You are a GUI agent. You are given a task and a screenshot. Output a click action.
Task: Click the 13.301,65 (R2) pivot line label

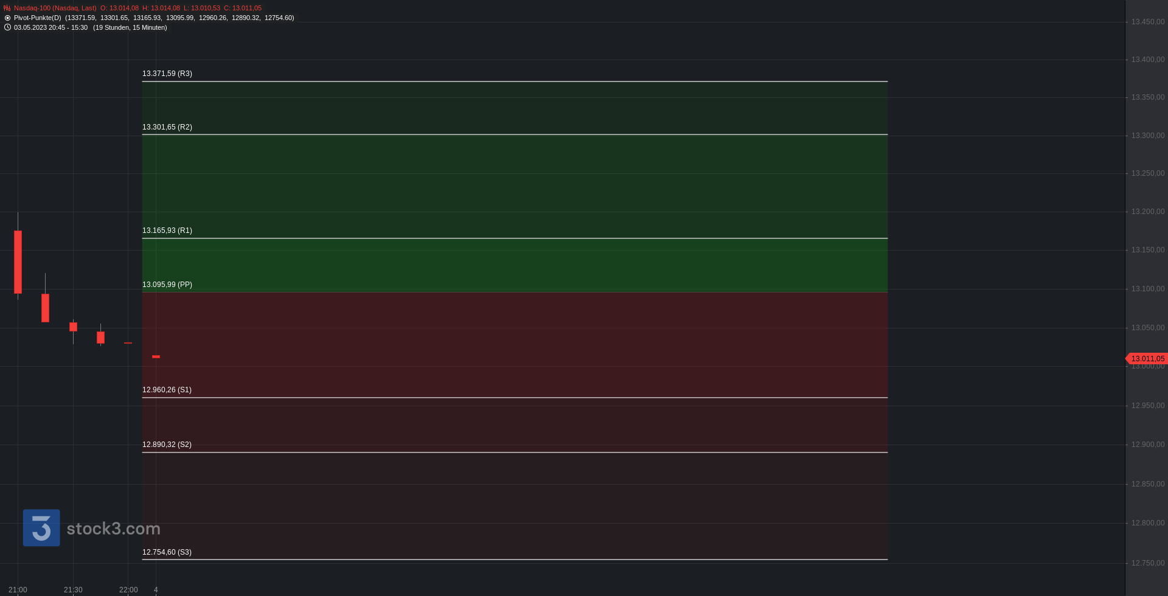tap(167, 127)
